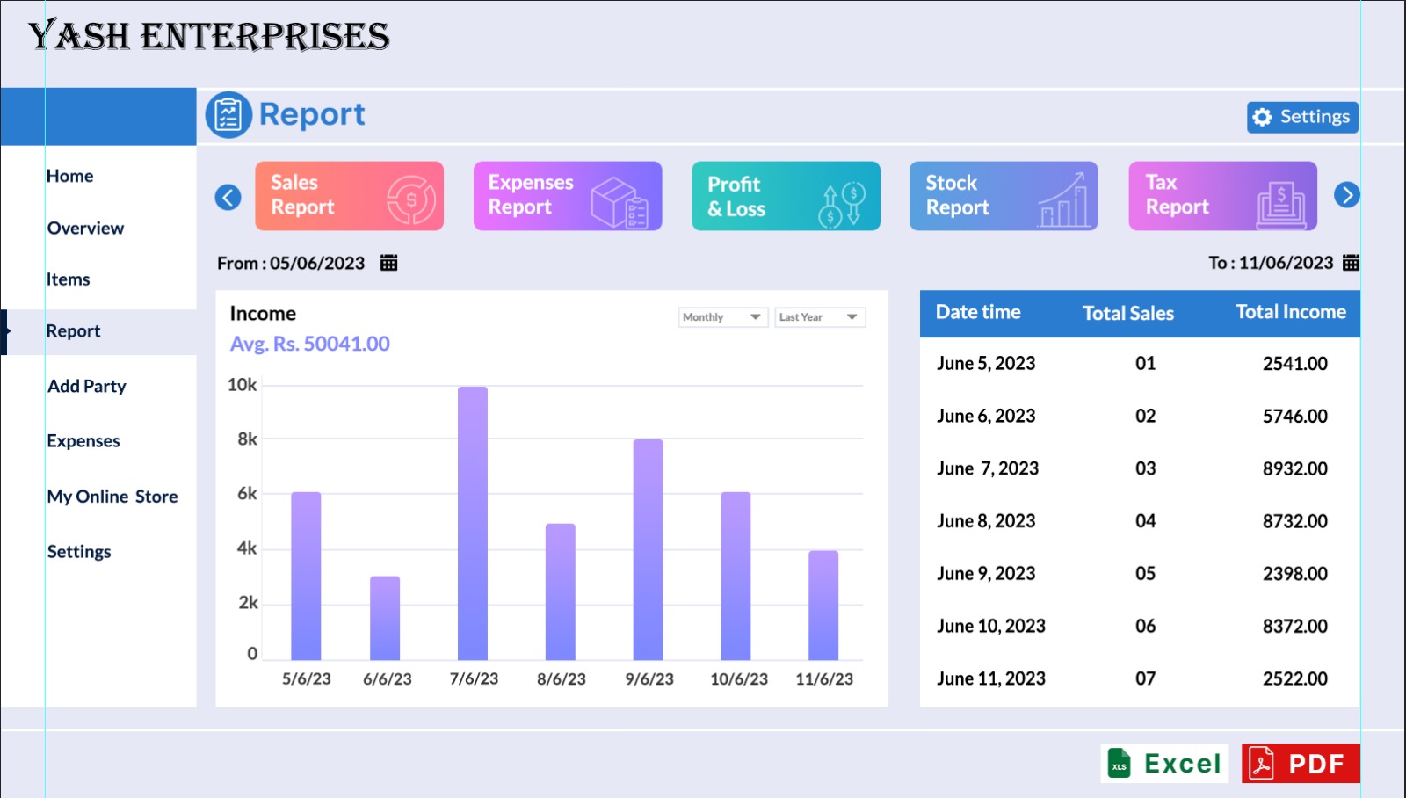The height and width of the screenshot is (798, 1406).
Task: Open the To date calendar icon
Action: click(1351, 263)
